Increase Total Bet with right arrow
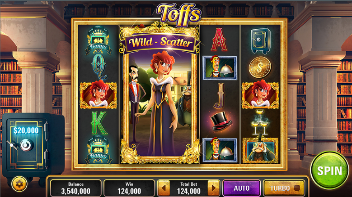Screen dimensions: 352x197 (x=213, y=188)
